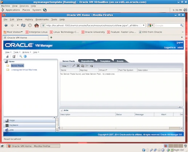The width and height of the screenshot is (188, 152).
Task: Open Firefox Tools menu
Action: pyautogui.click(x=54, y=19)
